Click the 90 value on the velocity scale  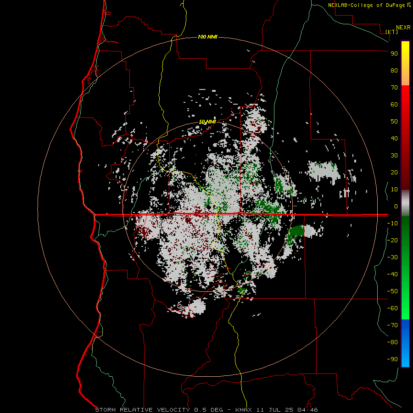click(394, 54)
